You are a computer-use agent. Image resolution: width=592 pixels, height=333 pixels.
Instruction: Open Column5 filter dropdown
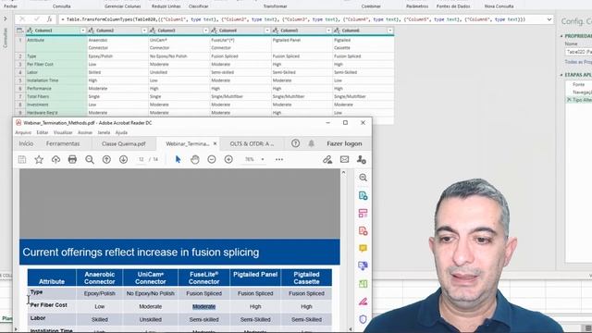[328, 31]
